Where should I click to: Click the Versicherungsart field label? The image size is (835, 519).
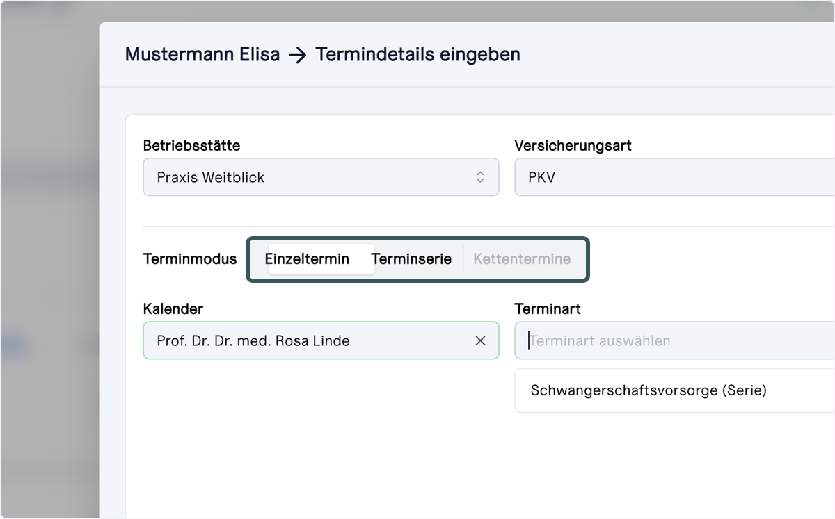(x=573, y=146)
